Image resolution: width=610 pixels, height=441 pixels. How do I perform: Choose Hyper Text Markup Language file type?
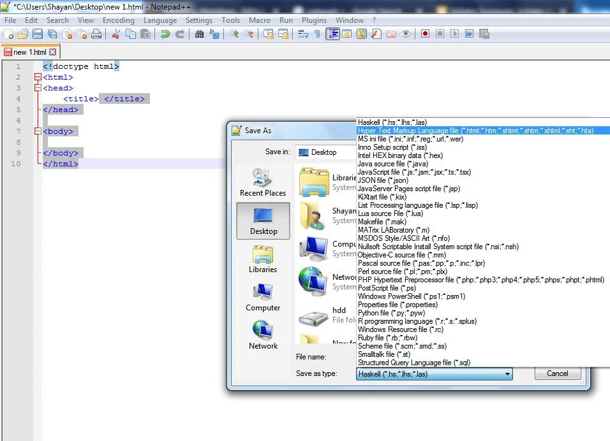[483, 131]
